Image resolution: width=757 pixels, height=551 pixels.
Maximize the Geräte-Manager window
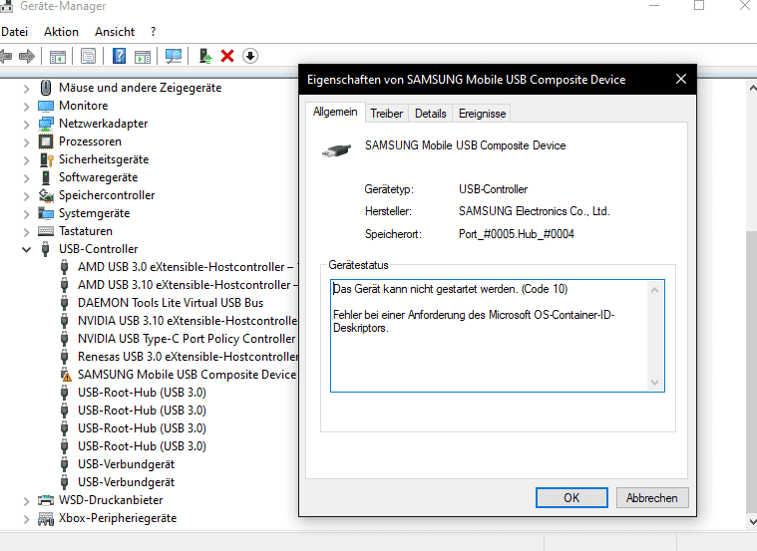pos(699,5)
